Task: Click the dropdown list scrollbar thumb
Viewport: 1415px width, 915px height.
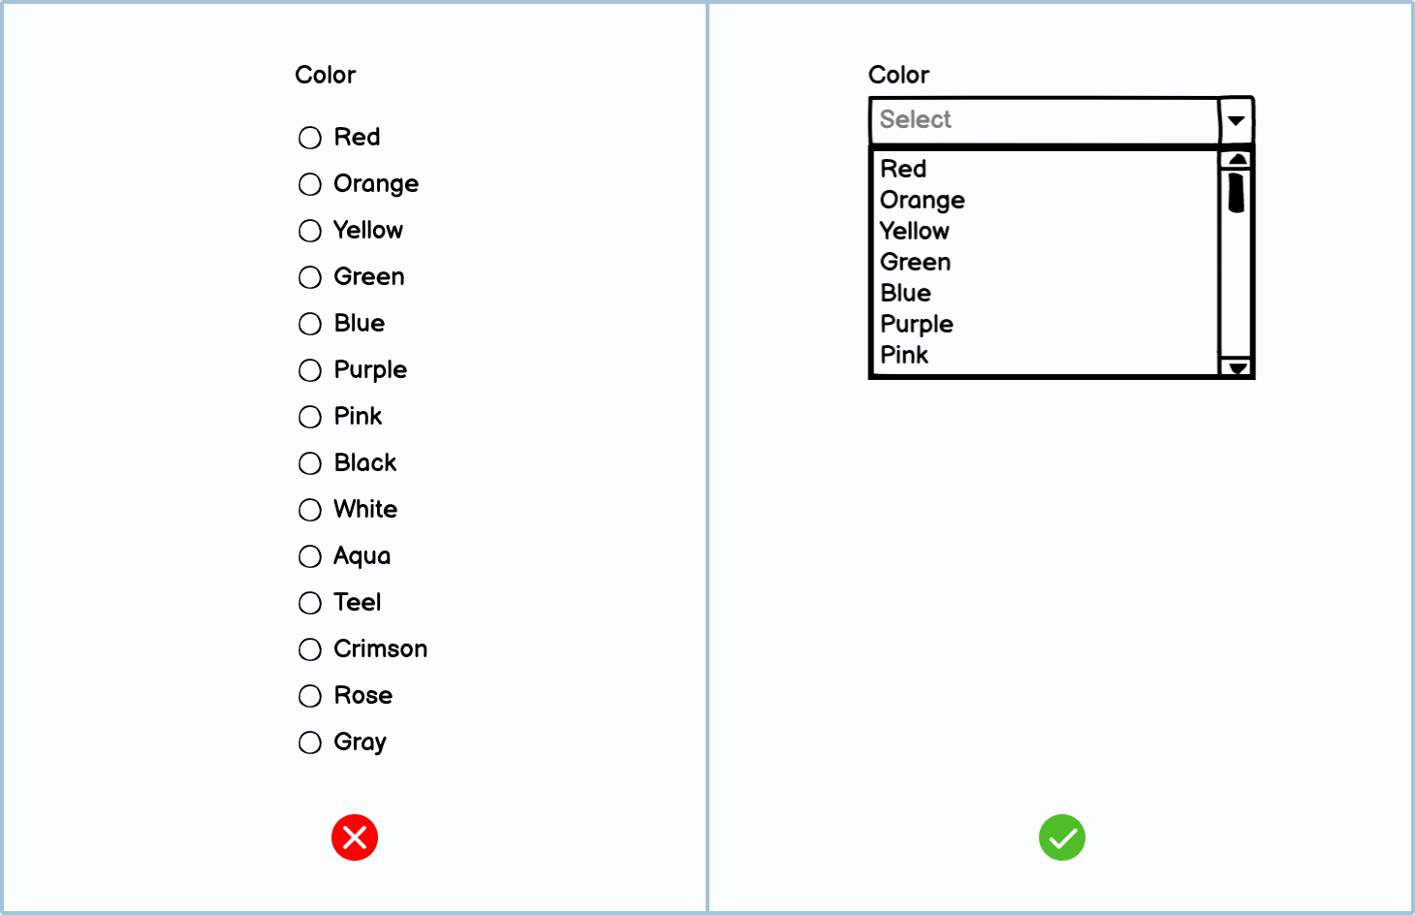Action: [x=1237, y=192]
